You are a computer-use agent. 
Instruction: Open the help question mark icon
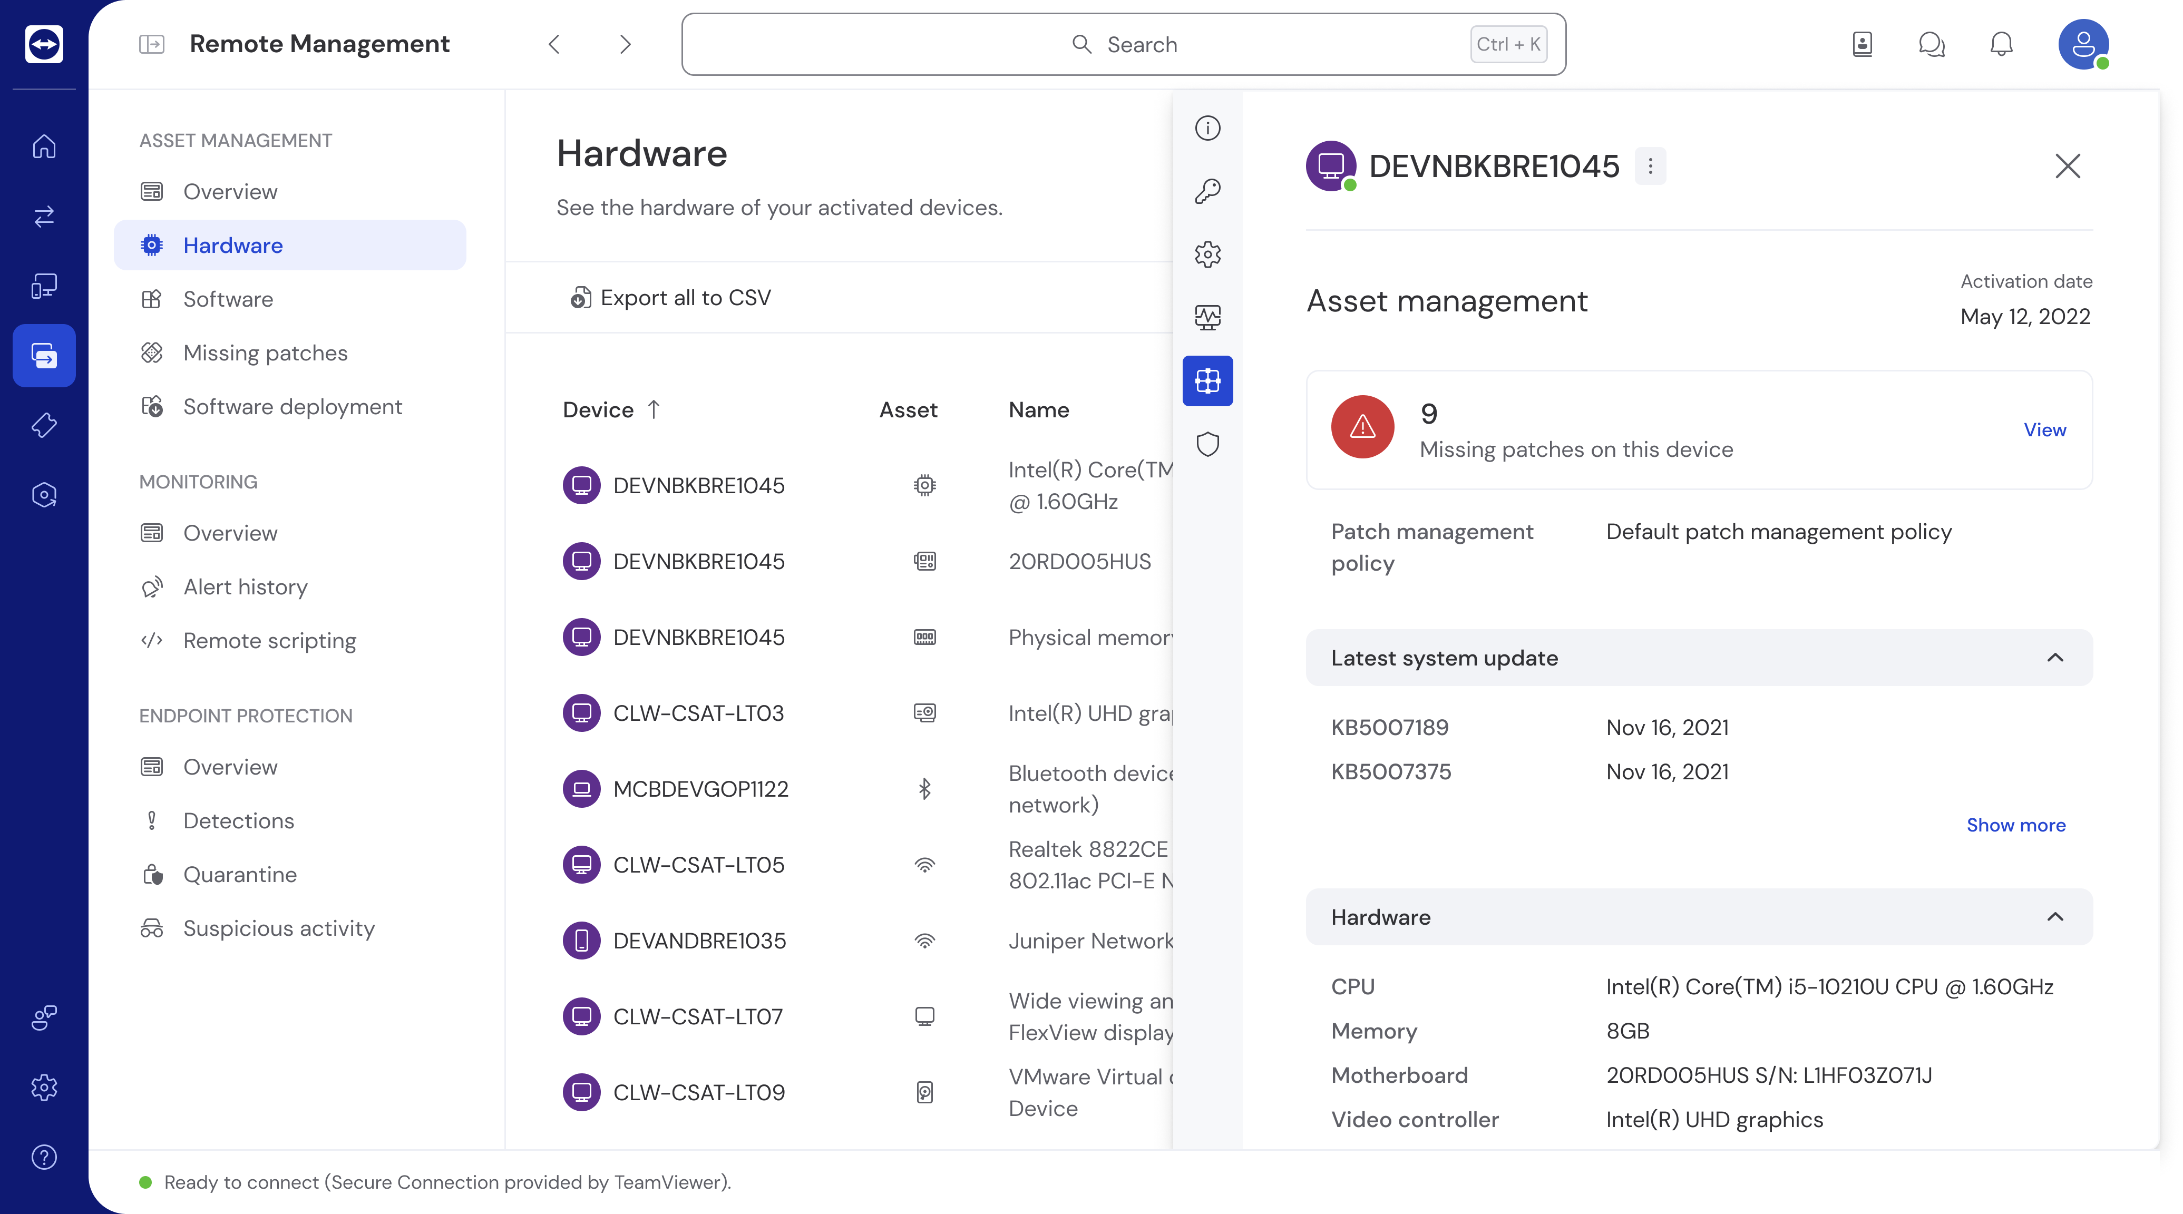[43, 1157]
